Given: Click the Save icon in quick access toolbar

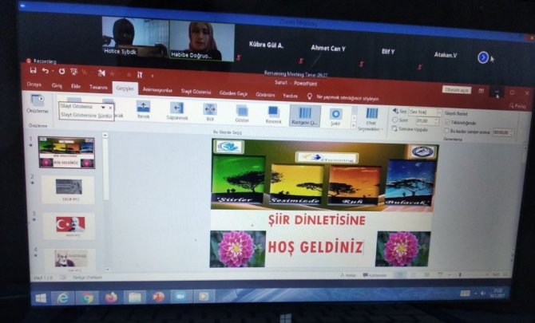Looking at the screenshot, I should point(33,70).
